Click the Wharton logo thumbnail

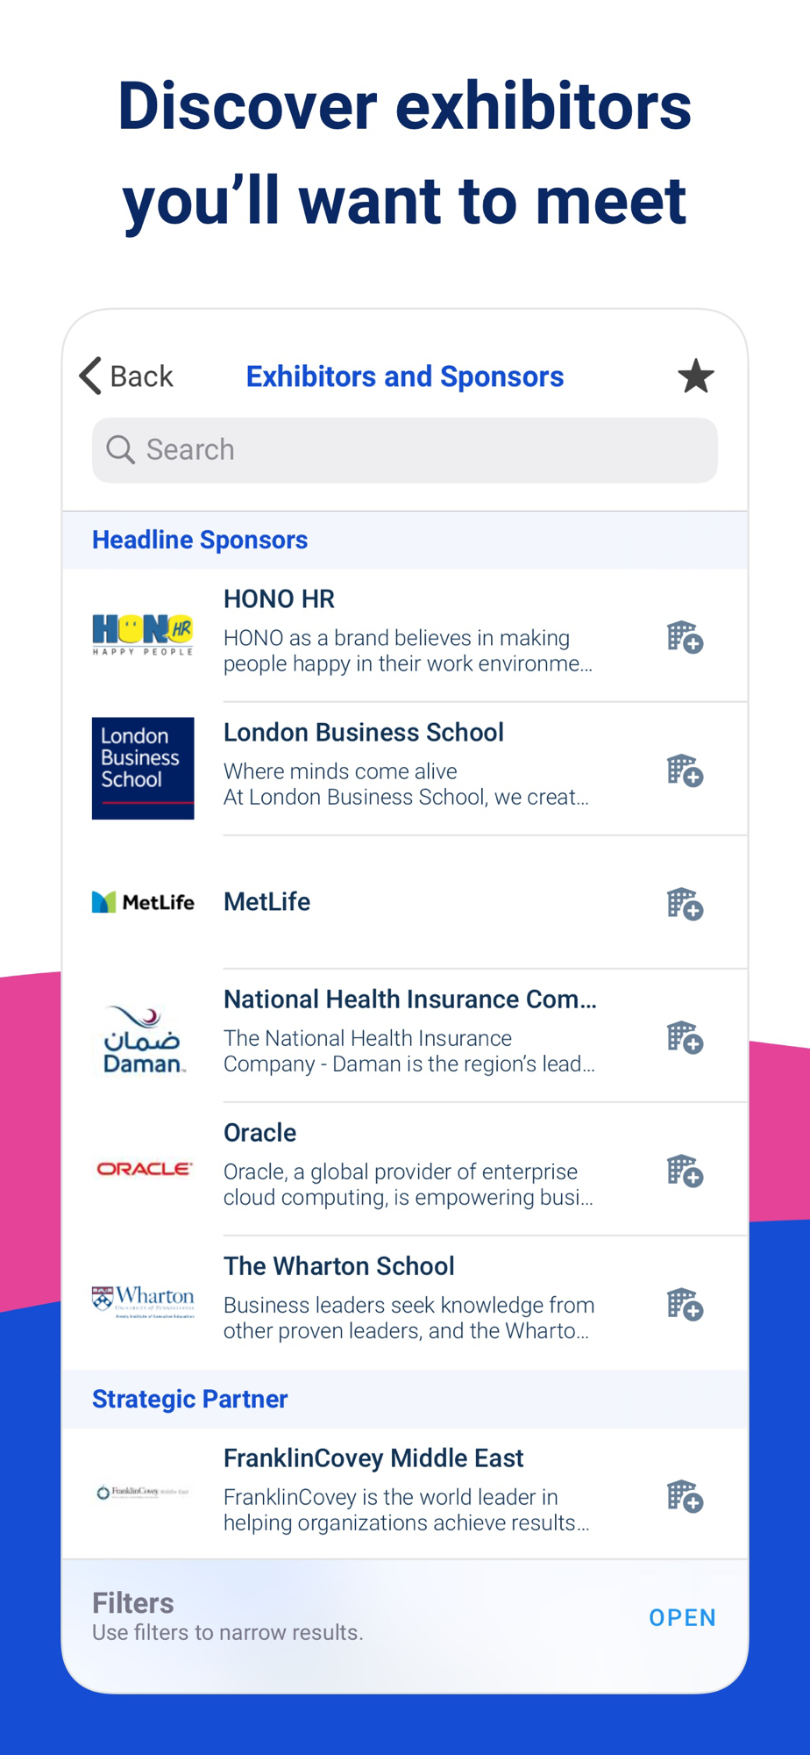pos(143,1302)
